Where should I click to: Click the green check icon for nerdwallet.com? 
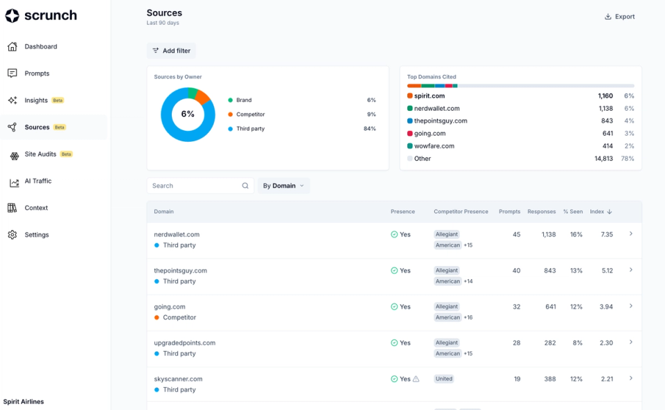point(394,235)
